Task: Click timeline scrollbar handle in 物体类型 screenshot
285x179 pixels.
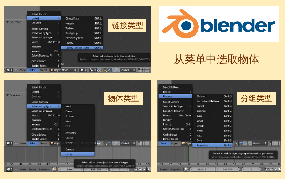Action: click(7, 164)
